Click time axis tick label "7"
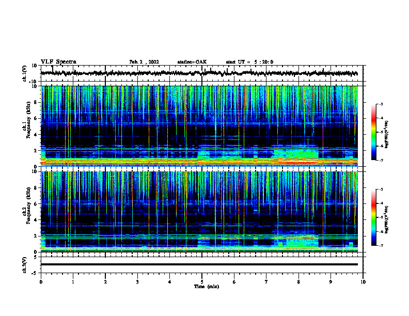 coord(266,282)
